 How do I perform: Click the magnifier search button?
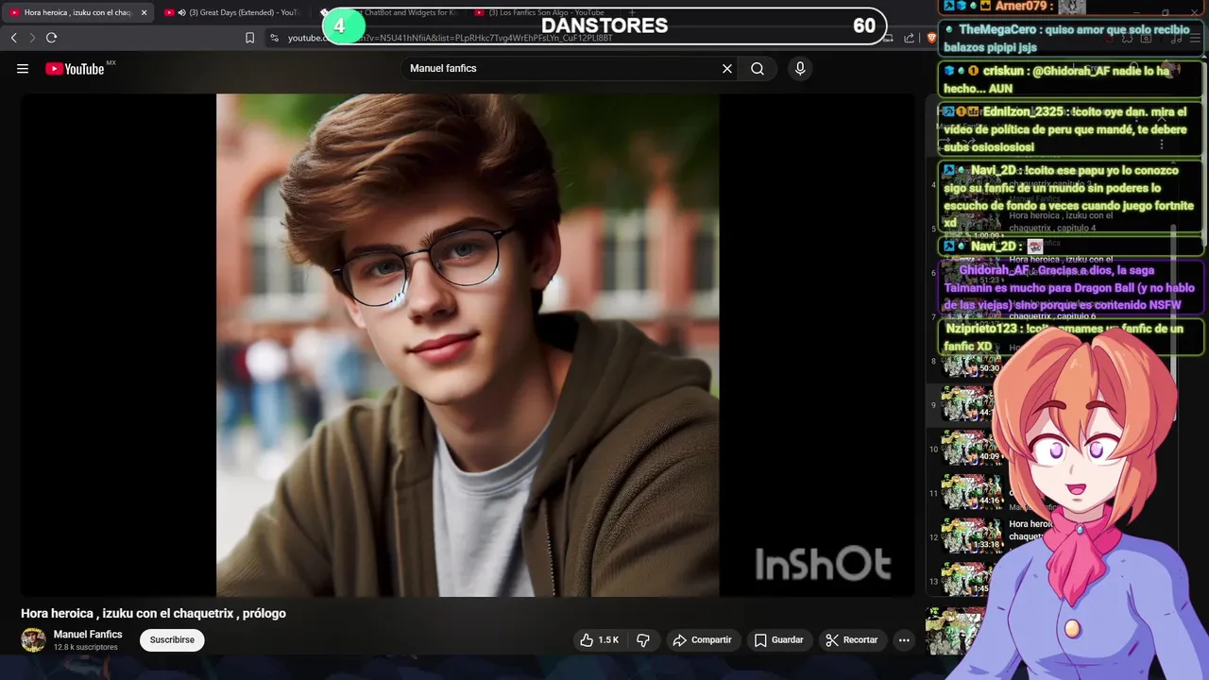[758, 68]
